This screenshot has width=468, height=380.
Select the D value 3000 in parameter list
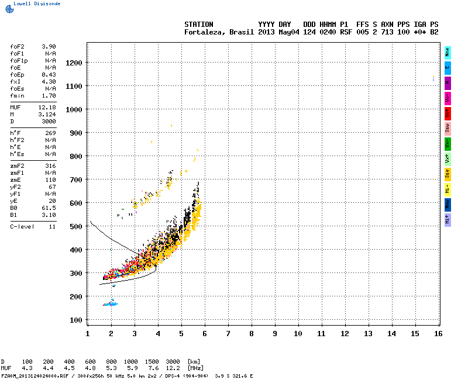[x=49, y=122]
